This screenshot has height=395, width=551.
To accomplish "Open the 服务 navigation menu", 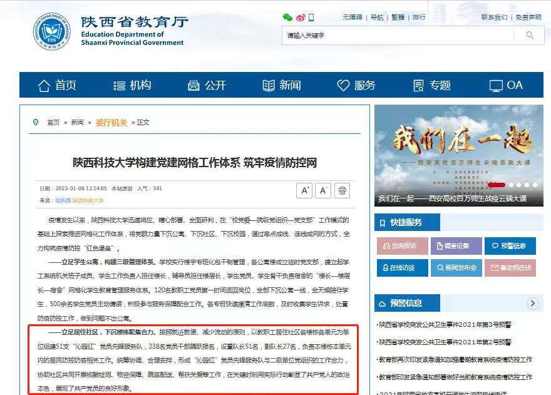I will pos(356,85).
